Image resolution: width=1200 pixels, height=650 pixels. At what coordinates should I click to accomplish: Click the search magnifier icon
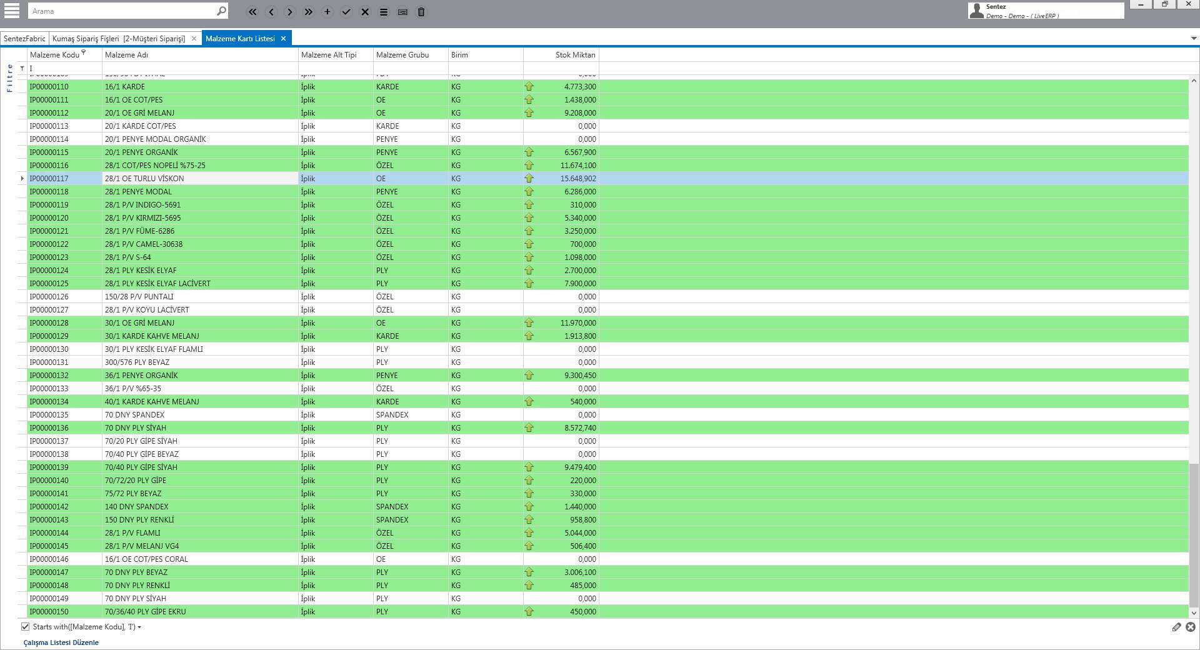(221, 11)
